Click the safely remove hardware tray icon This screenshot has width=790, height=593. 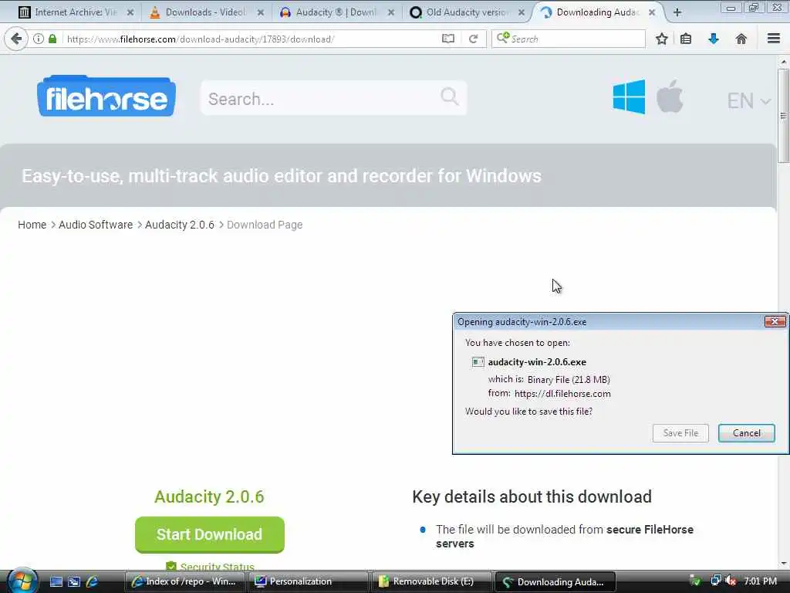pyautogui.click(x=695, y=581)
